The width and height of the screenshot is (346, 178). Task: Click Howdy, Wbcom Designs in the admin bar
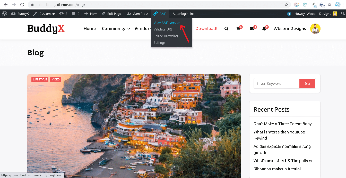(x=313, y=14)
